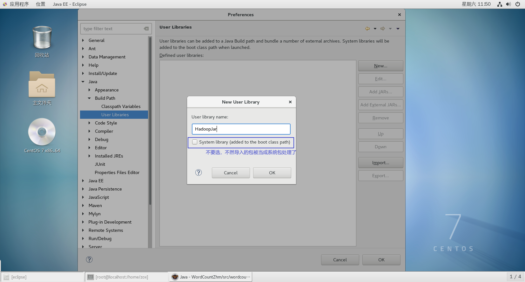Switch to the root@localhost terminal taskbar item
This screenshot has height=282, width=525.
[126, 277]
